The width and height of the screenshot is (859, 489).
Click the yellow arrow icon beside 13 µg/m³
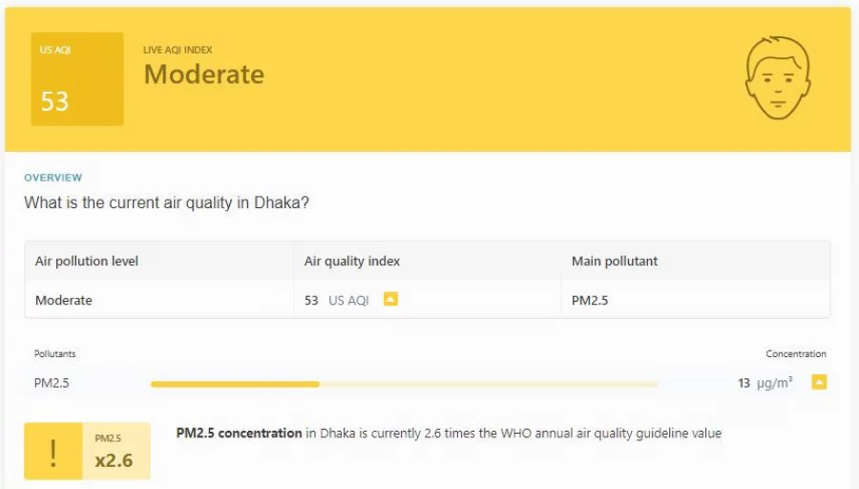click(x=819, y=382)
